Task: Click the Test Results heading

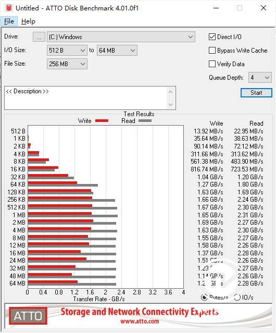Action: coord(139,114)
